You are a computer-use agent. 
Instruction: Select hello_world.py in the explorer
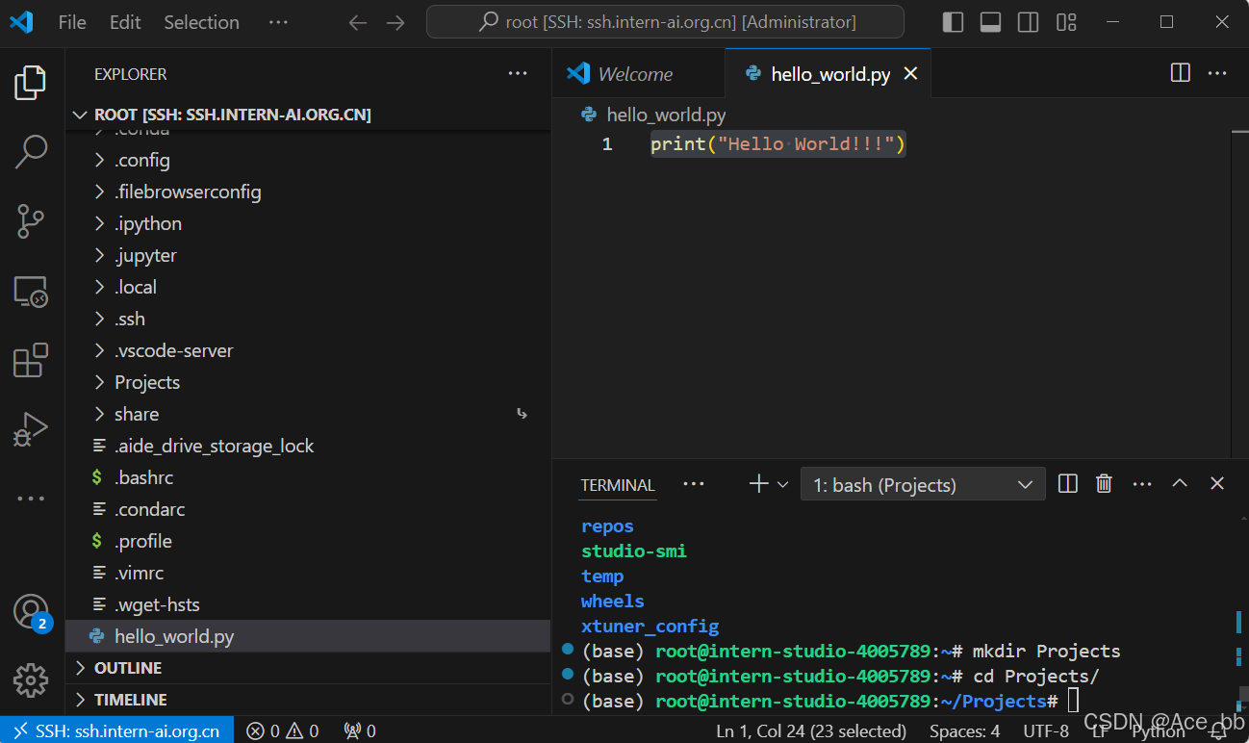coord(308,636)
